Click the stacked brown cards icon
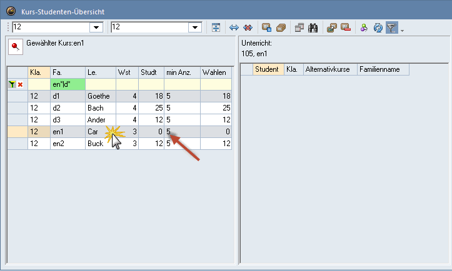This screenshot has height=271, width=452. pyautogui.click(x=281, y=27)
